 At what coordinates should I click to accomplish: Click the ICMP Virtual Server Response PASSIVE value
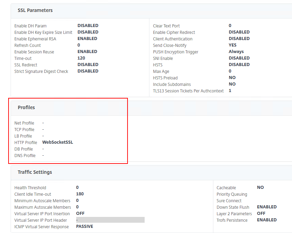[x=84, y=226]
